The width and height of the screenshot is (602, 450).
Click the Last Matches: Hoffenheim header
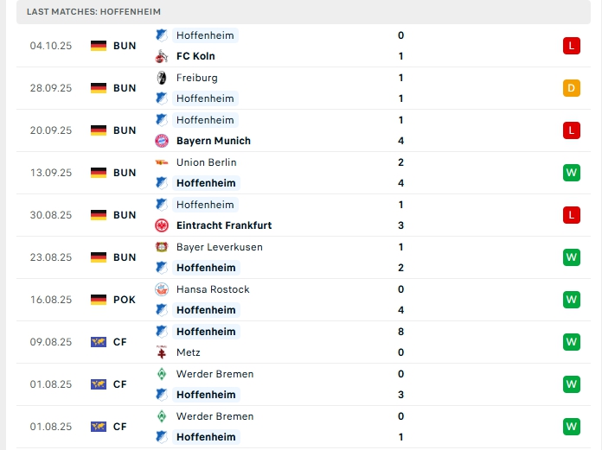93,12
